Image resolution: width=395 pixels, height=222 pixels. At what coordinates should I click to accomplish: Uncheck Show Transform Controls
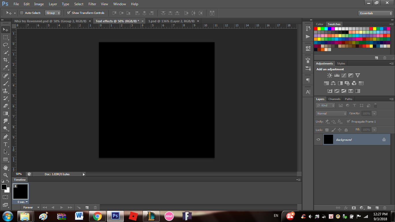(x=69, y=13)
